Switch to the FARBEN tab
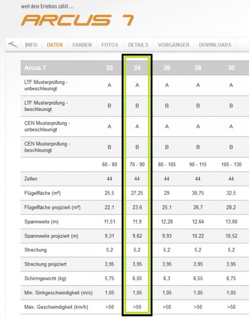 tap(82, 45)
